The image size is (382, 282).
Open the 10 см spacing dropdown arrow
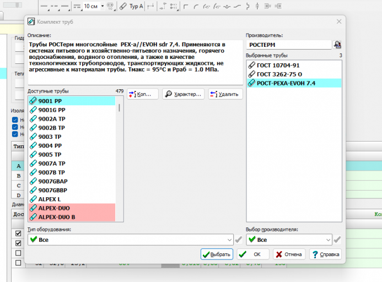103,6
